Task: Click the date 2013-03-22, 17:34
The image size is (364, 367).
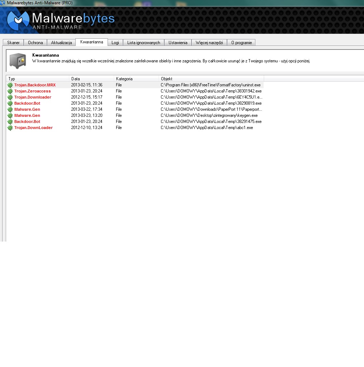Action: click(x=87, y=109)
